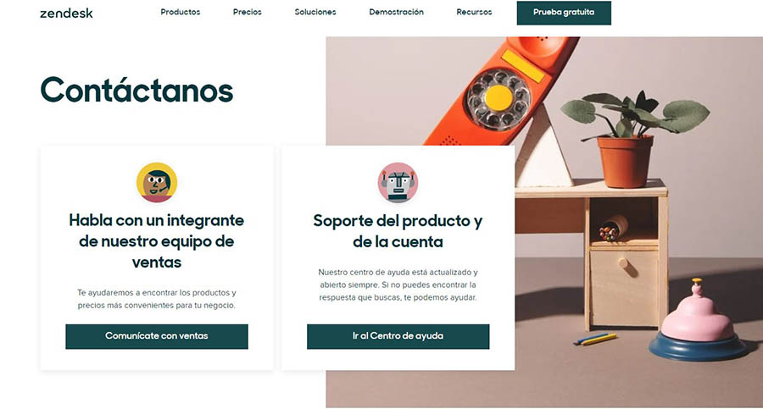
Task: Click the Contáctanos page heading
Action: [136, 90]
